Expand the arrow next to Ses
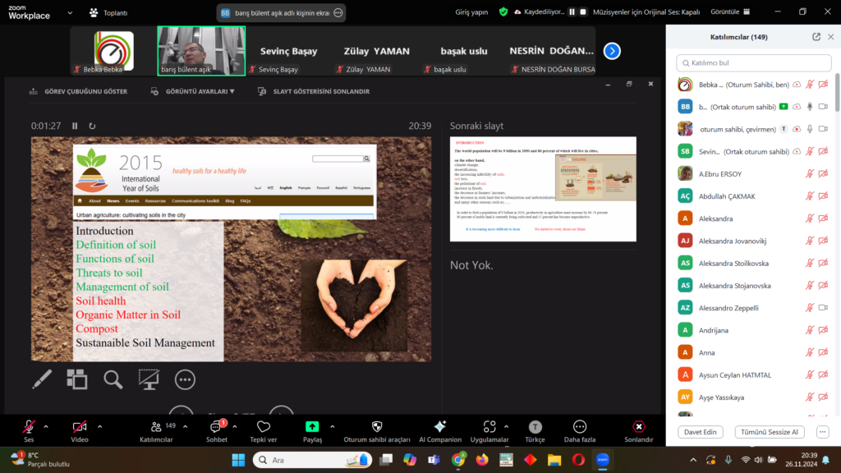This screenshot has width=841, height=473. tap(46, 426)
